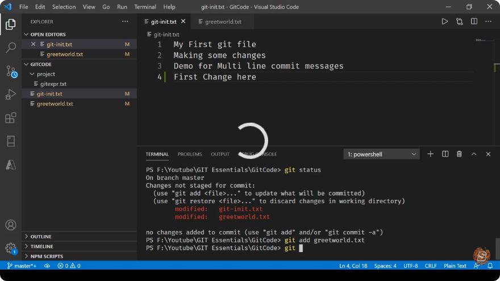Split the editor to the right
The height and width of the screenshot is (281, 500).
coord(474,22)
